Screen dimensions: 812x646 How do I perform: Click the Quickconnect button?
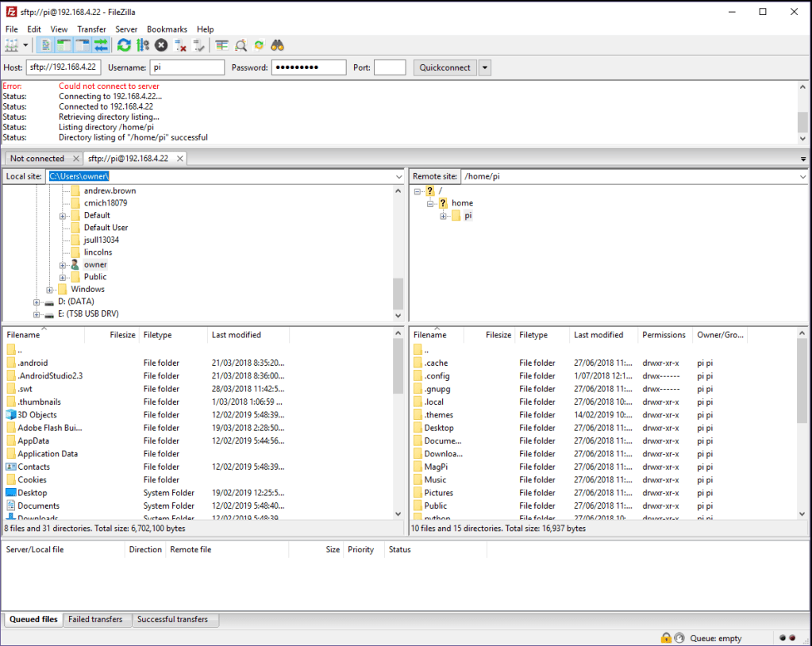click(x=444, y=67)
